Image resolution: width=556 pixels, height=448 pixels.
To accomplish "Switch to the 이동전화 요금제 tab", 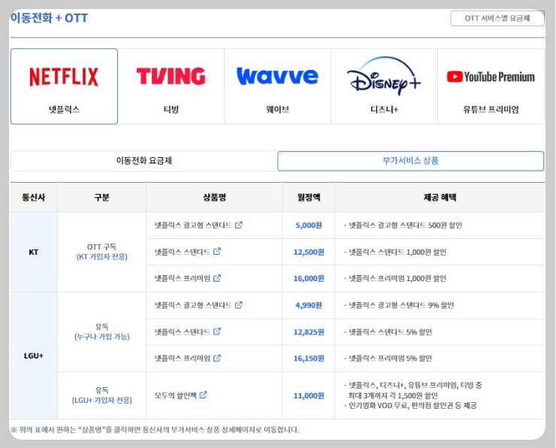I will [144, 161].
